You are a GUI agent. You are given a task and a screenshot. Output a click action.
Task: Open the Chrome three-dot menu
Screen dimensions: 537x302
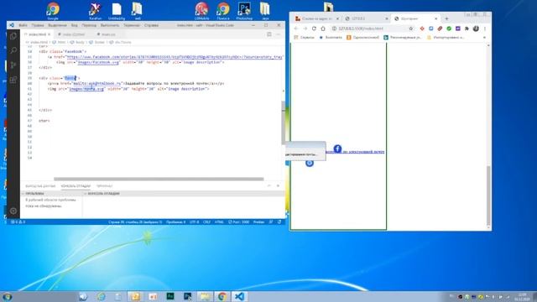[x=485, y=29]
